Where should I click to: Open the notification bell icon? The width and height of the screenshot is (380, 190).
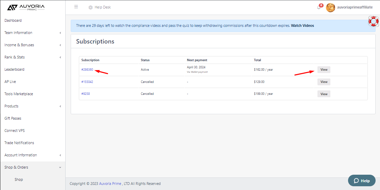point(319,7)
